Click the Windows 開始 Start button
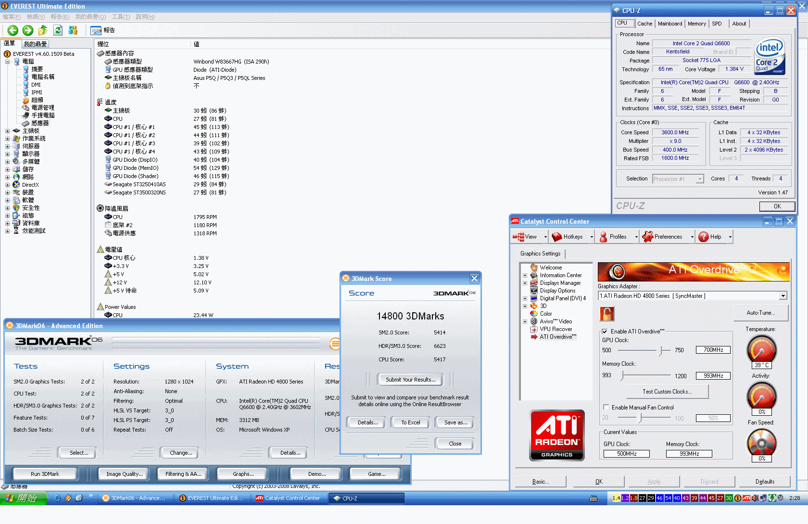This screenshot has height=524, width=808. coord(24,498)
